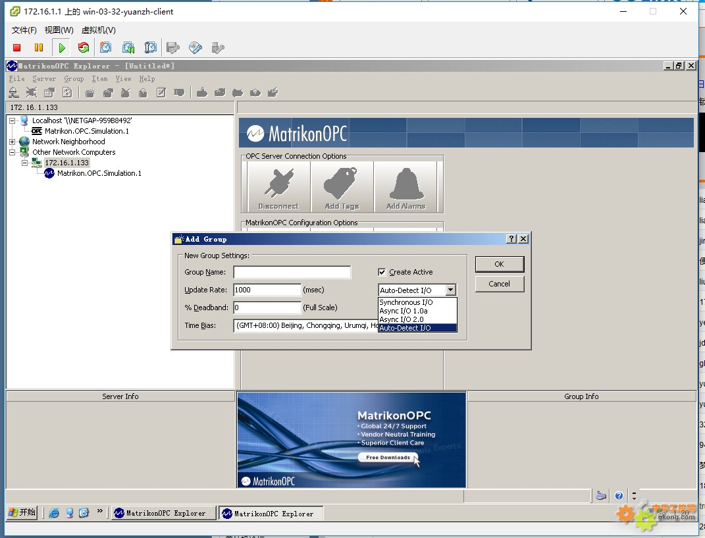Click the Group Name input field
The image size is (705, 538).
coord(292,272)
